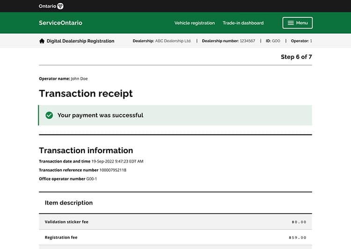Click the Ontario trillium logo icon
The image size is (351, 249).
tap(60, 6)
